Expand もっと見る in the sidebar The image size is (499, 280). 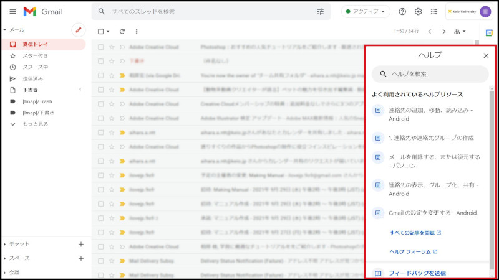tap(34, 124)
